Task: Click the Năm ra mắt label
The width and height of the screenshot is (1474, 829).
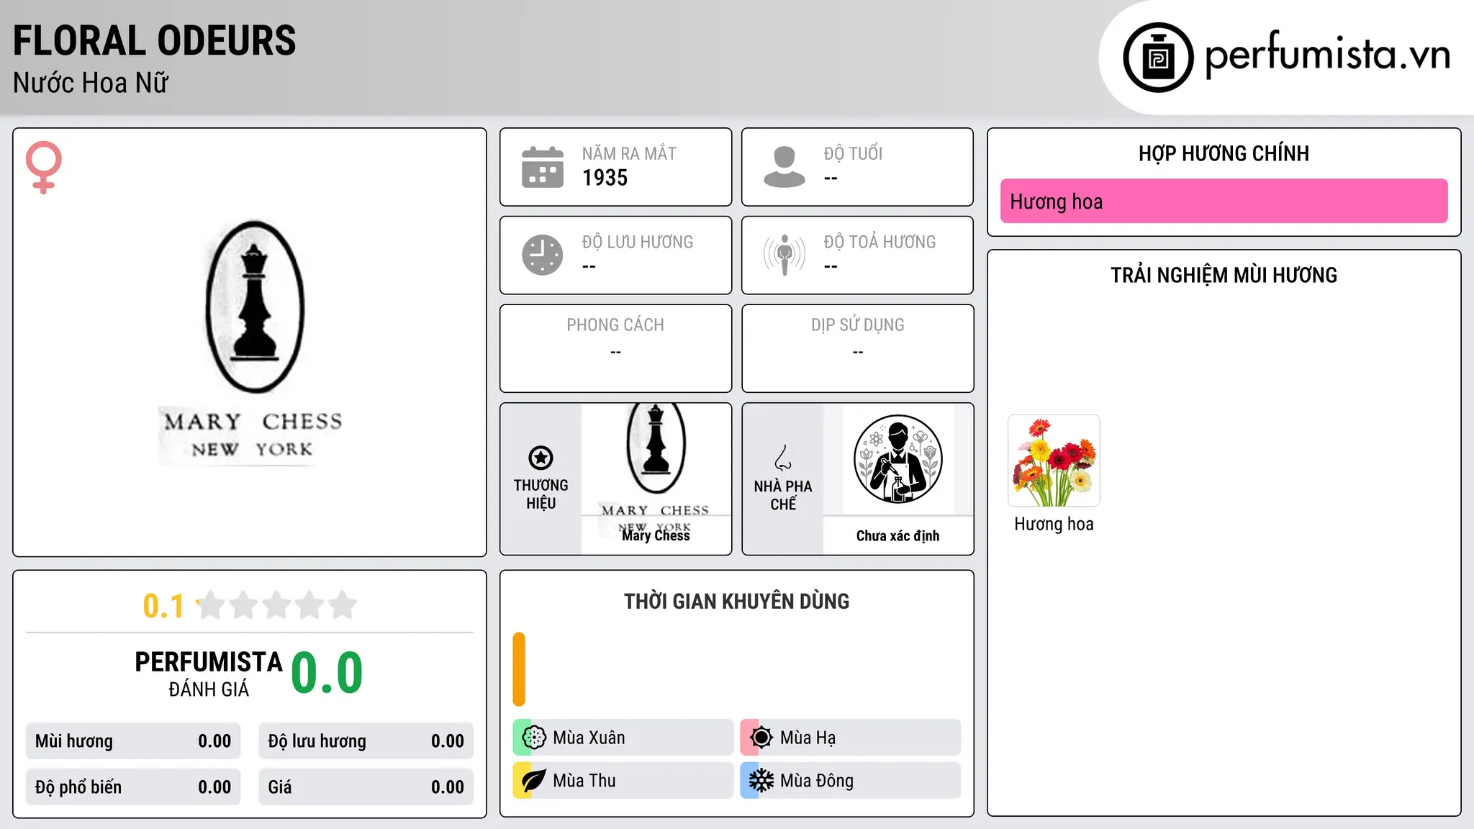Action: (x=629, y=153)
